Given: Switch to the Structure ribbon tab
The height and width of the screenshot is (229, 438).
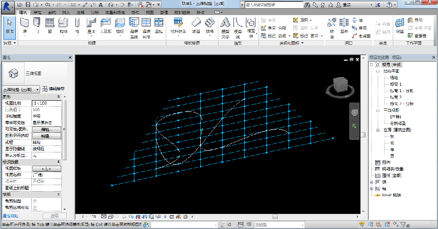Looking at the screenshot, I should coord(37,12).
